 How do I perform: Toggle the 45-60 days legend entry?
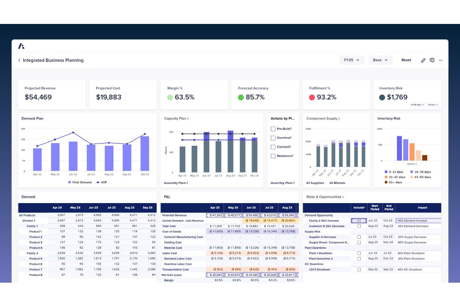click(421, 177)
